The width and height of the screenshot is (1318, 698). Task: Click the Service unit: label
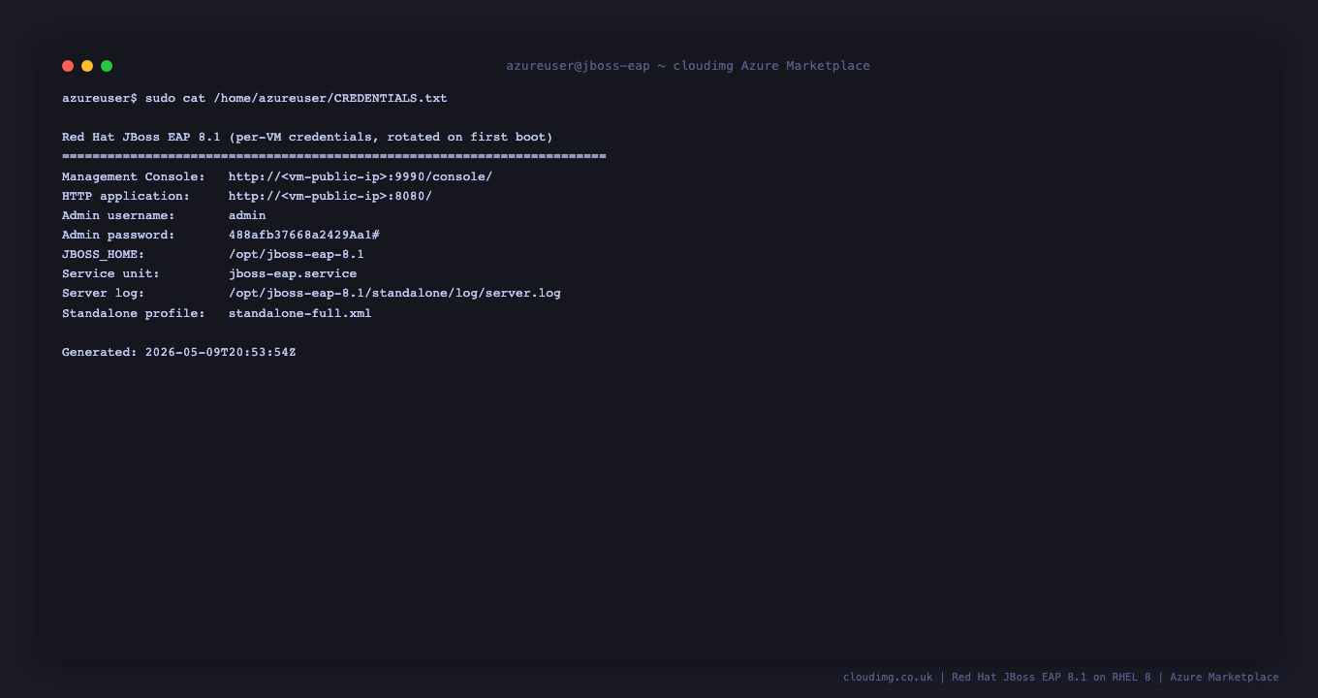tap(110, 273)
